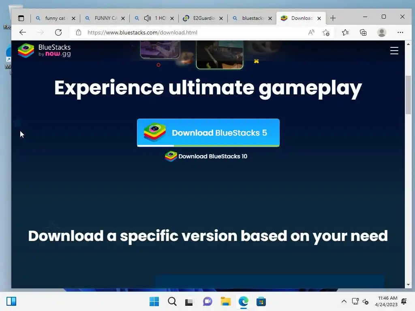Open the BlueStacks hamburger menu
415x311 pixels.
(x=394, y=51)
